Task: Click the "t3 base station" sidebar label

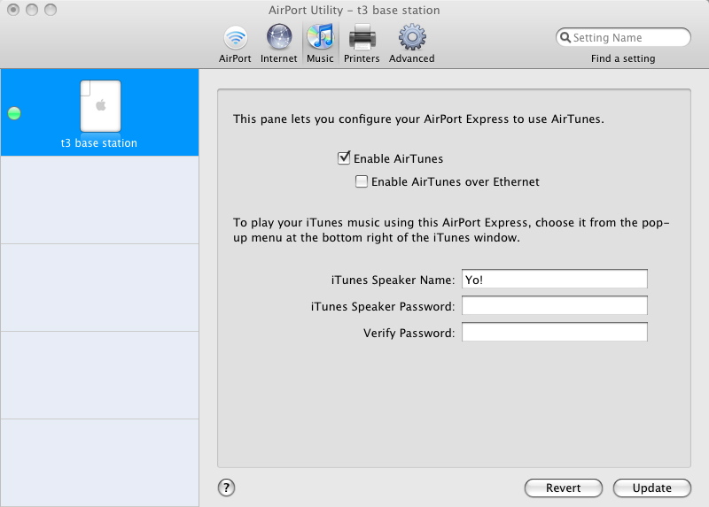Action: 99,143
